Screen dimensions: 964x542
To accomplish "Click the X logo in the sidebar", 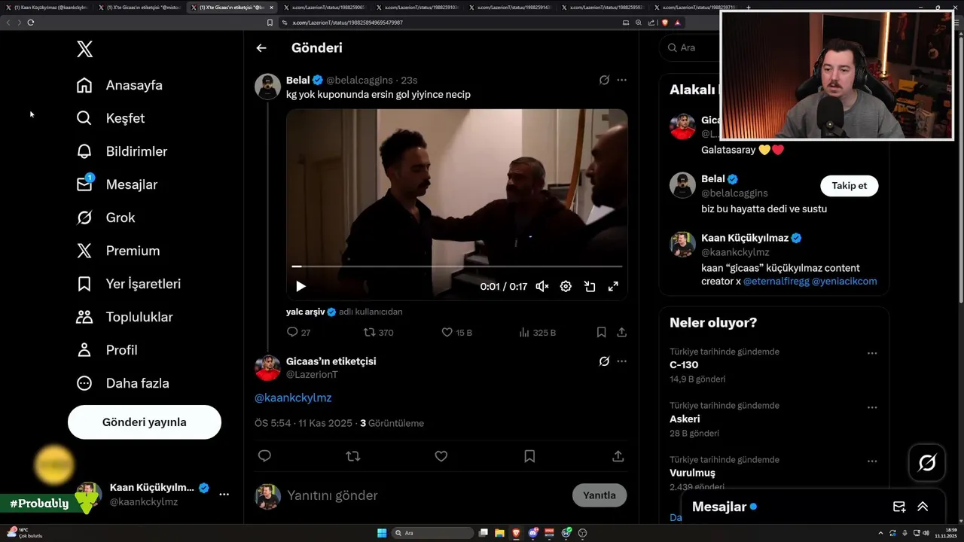I will (84, 49).
